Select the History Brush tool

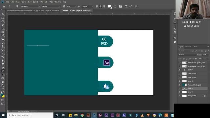click(3, 50)
